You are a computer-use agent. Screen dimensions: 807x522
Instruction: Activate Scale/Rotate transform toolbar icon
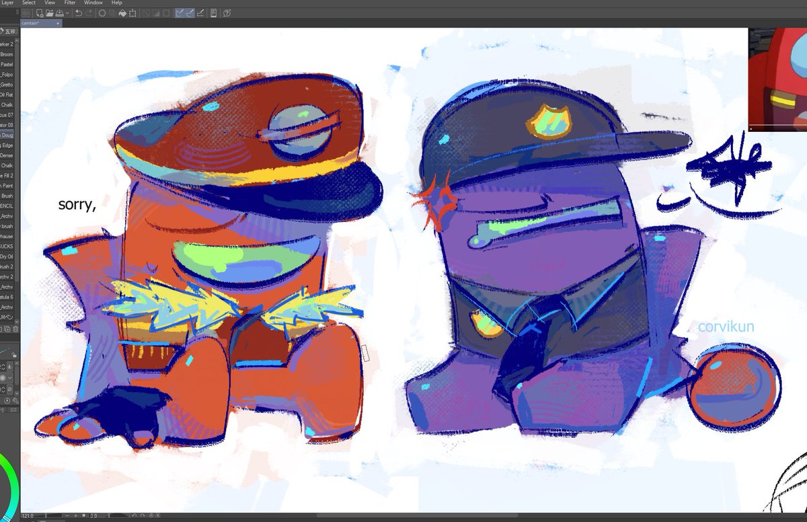pyautogui.click(x=132, y=13)
